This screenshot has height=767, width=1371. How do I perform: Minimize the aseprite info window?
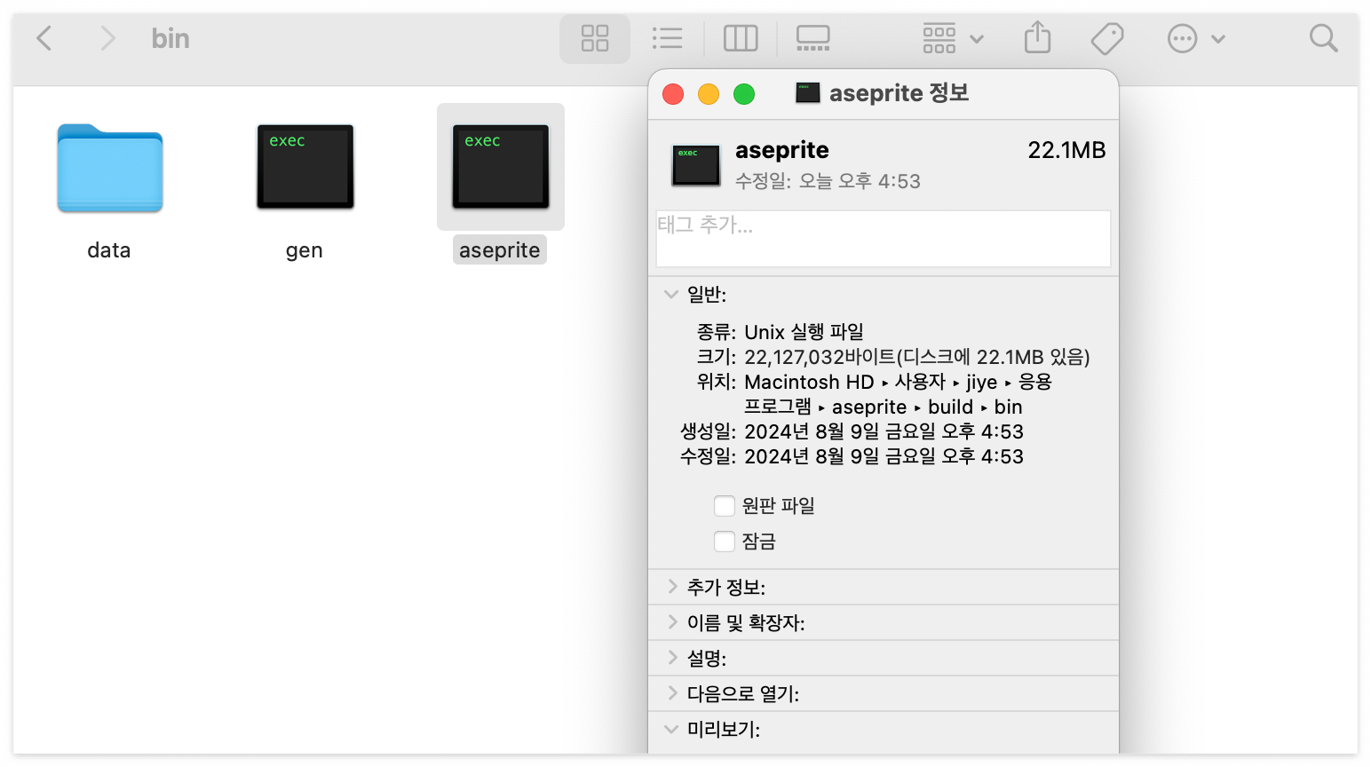709,94
